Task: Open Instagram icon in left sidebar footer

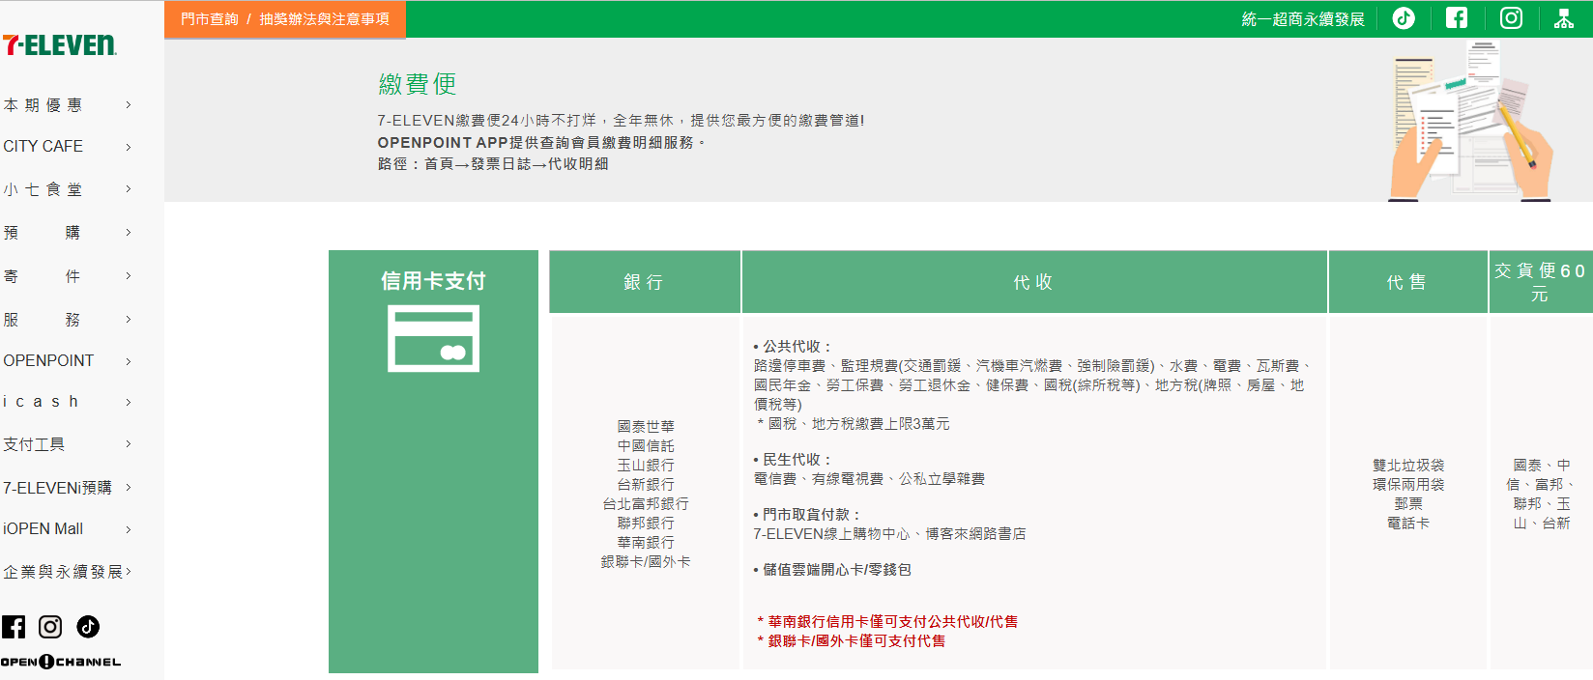Action: [50, 627]
